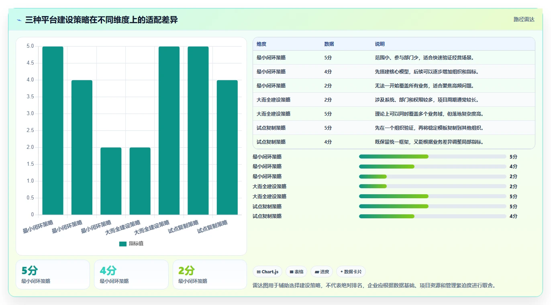
Task: Open the 2分 最小闭环策略 data card
Action: click(210, 274)
